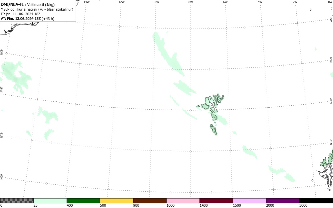Click the "400" legend value
The width and height of the screenshot is (333, 208).
(x=70, y=205)
